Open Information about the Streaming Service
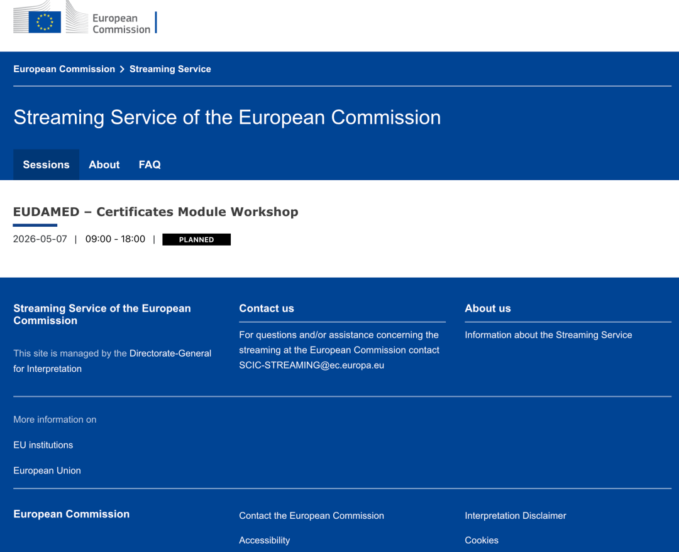 [548, 335]
